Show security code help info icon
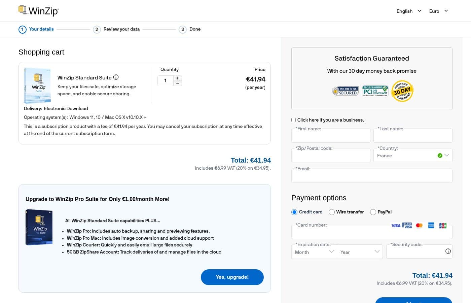The height and width of the screenshot is (303, 471). click(x=448, y=251)
